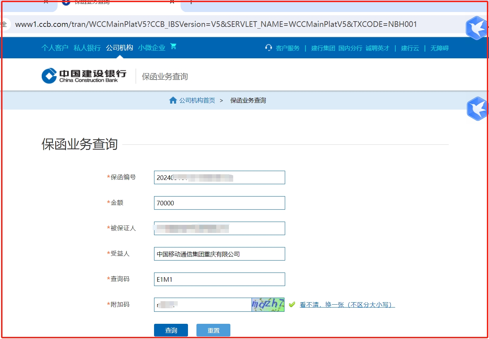
Task: Click the customer service headset icon
Action: click(269, 48)
